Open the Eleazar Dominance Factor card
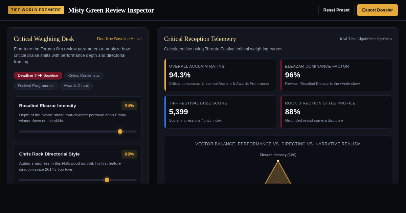The width and height of the screenshot is (406, 213). coord(336,75)
